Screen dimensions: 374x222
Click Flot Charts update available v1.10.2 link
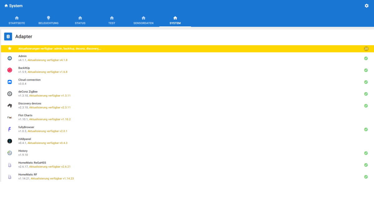tap(50, 119)
